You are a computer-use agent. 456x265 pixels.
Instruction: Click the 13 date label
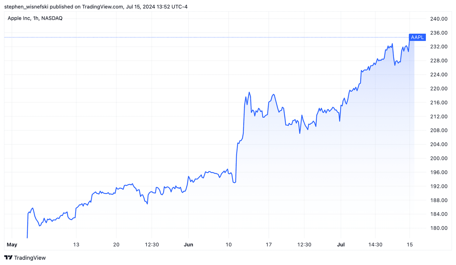pos(76,245)
